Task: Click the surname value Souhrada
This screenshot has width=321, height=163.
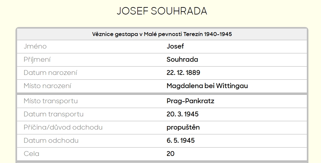Action: 182,59
